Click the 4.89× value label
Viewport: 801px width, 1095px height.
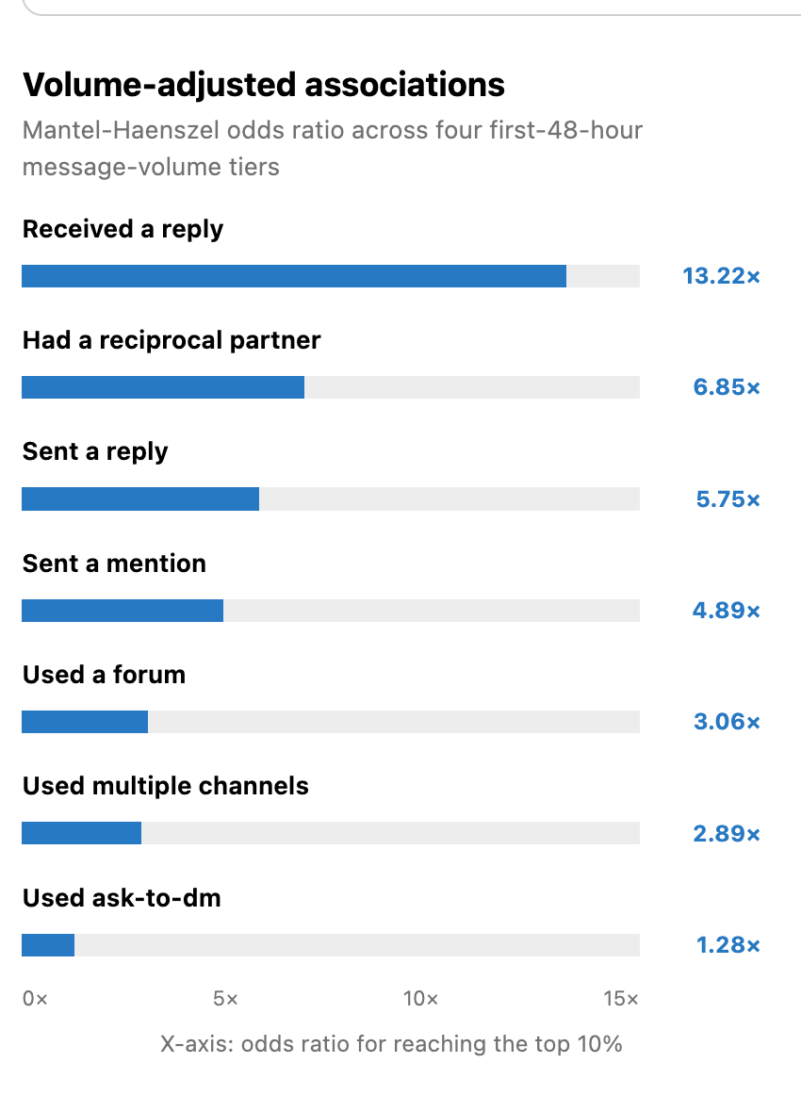(x=727, y=611)
